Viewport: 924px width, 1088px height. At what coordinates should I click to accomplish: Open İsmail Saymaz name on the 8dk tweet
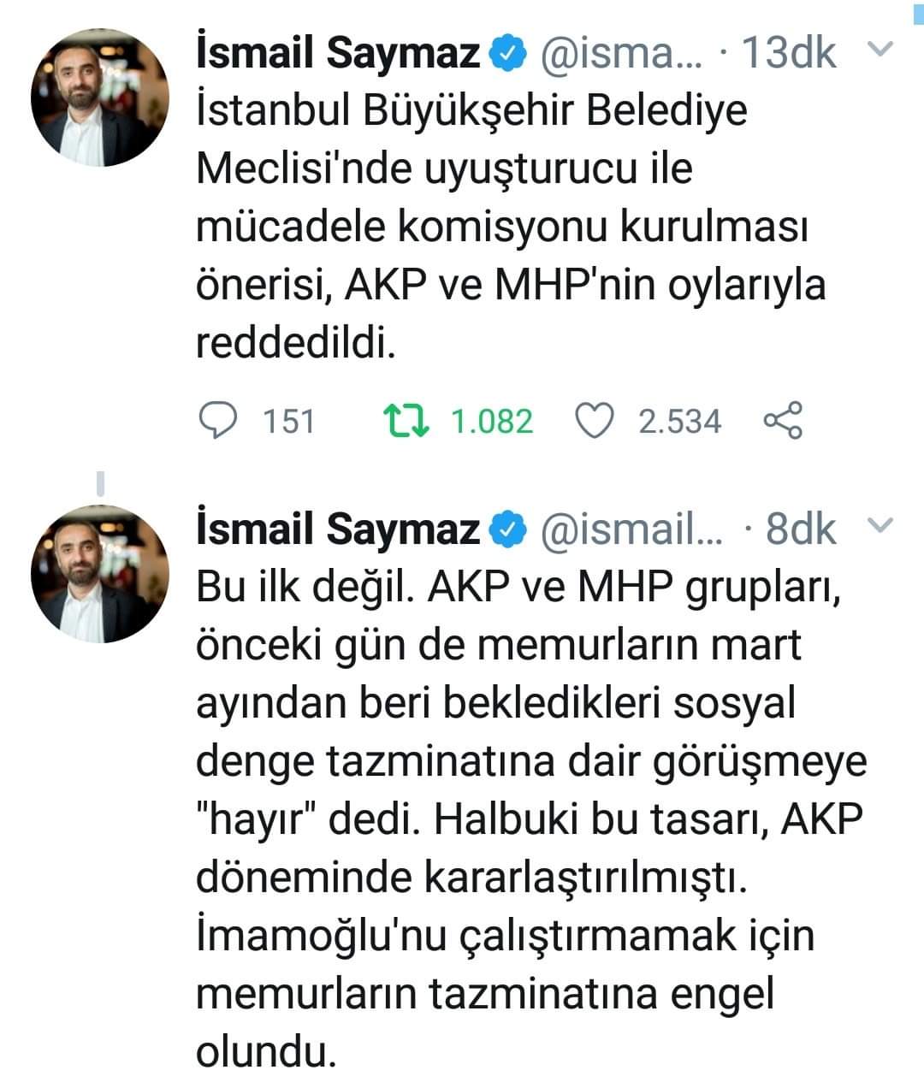(338, 529)
